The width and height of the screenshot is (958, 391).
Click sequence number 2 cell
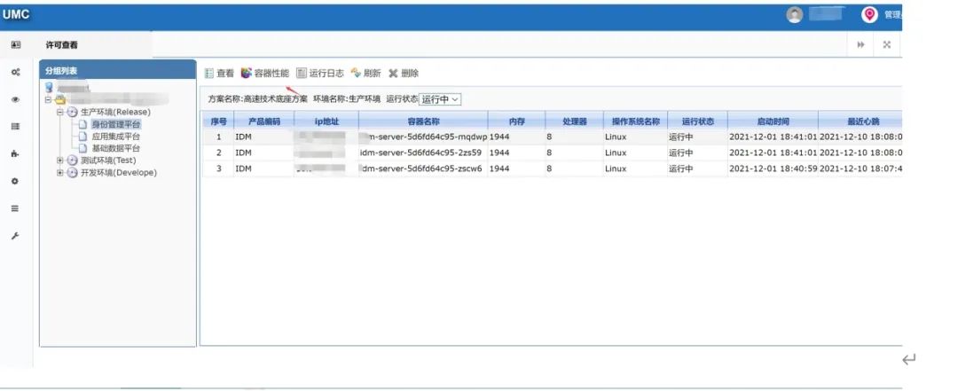[x=219, y=152]
